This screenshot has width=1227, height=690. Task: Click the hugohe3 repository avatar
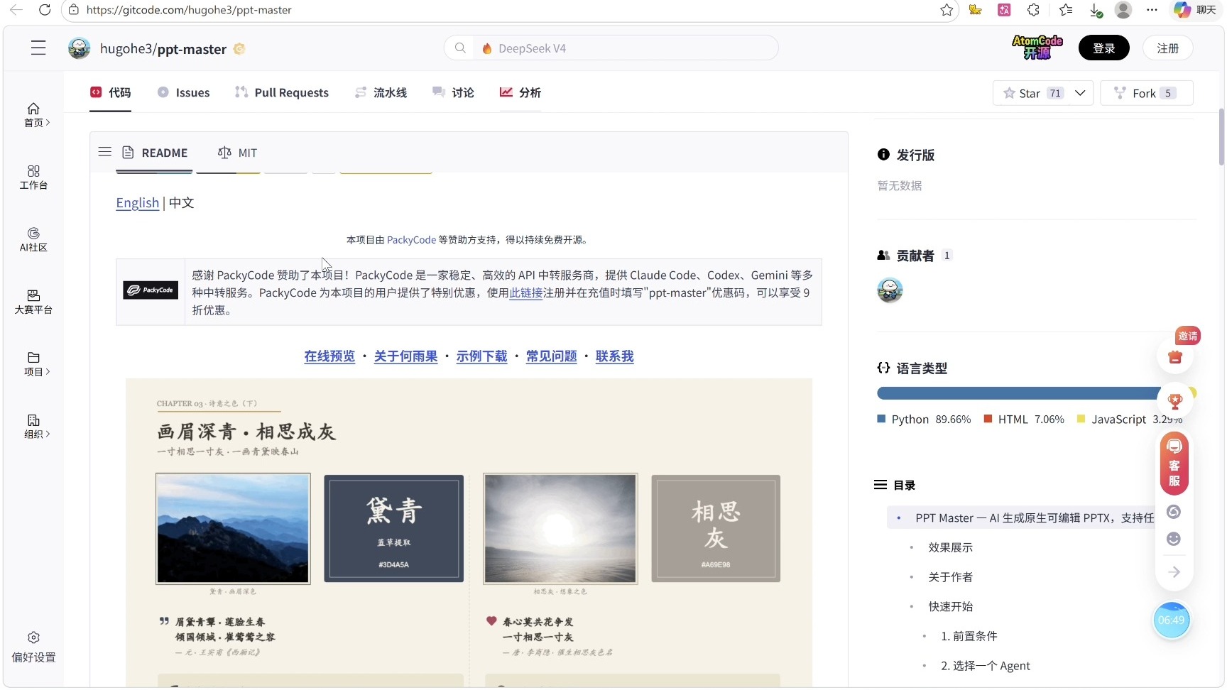tap(79, 48)
